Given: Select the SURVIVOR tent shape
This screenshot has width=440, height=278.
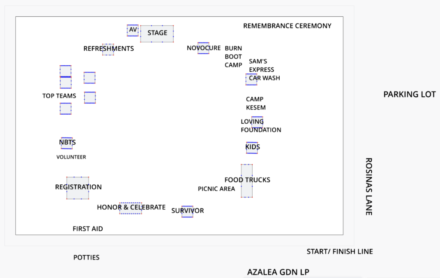Looking at the screenshot, I should [187, 211].
